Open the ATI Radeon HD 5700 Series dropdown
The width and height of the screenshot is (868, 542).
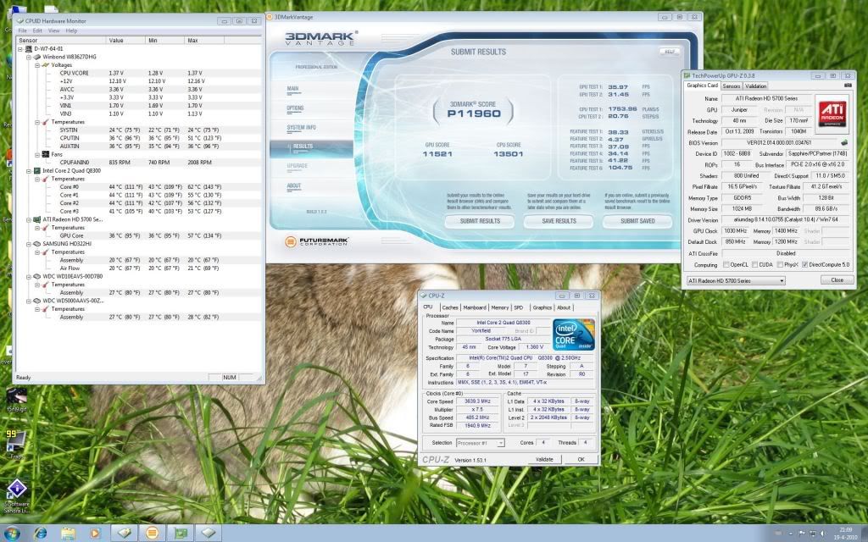(736, 280)
